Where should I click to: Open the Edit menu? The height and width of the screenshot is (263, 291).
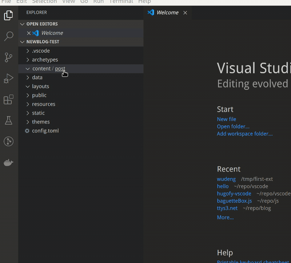(21, 2)
